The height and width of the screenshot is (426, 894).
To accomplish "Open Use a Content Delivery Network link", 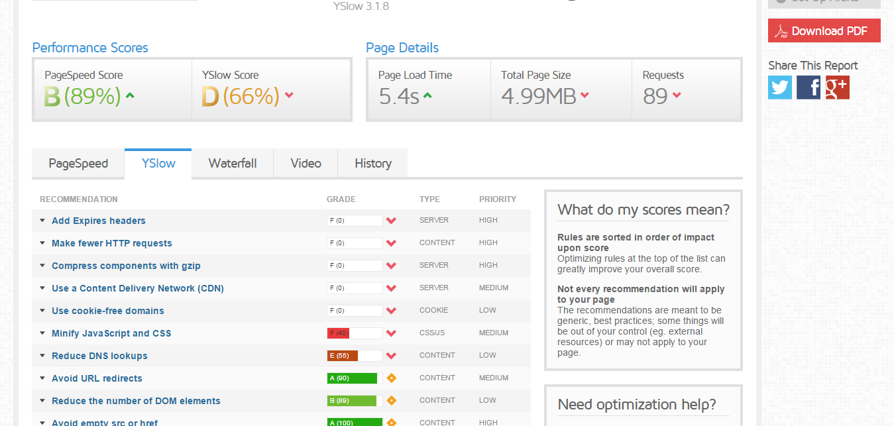I will coord(138,288).
